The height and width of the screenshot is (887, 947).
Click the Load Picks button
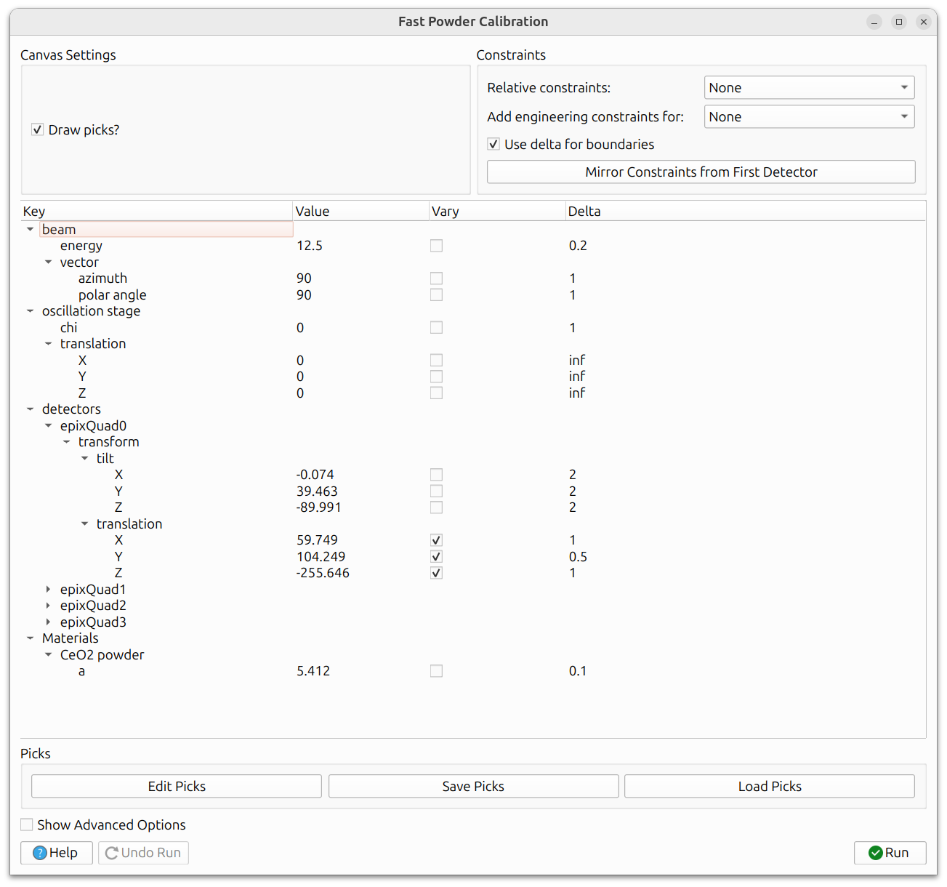(770, 786)
